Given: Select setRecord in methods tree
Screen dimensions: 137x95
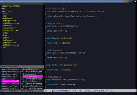Looking at the screenshot, I should coord(8,18).
